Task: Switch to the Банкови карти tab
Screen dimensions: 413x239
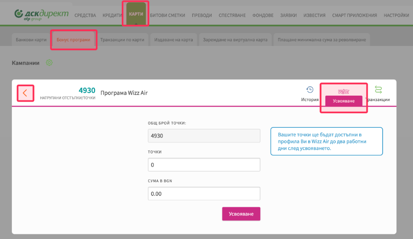Action: pyautogui.click(x=31, y=40)
